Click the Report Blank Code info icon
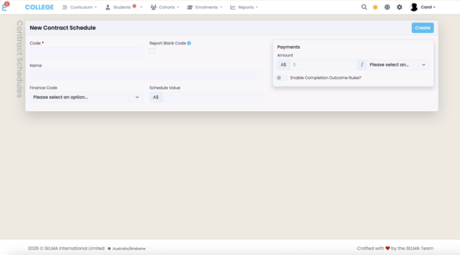460x255 pixels. (x=189, y=43)
